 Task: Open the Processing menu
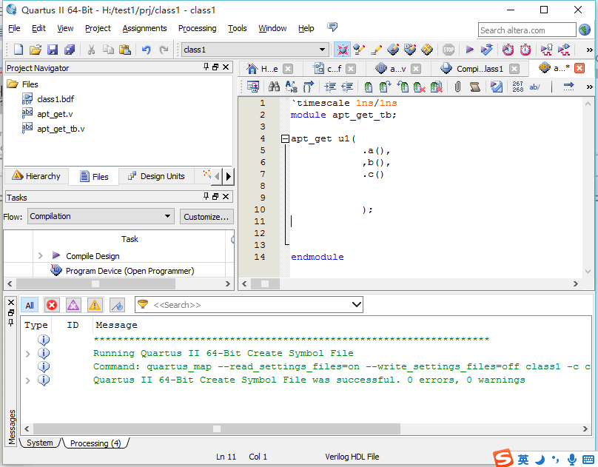[197, 28]
